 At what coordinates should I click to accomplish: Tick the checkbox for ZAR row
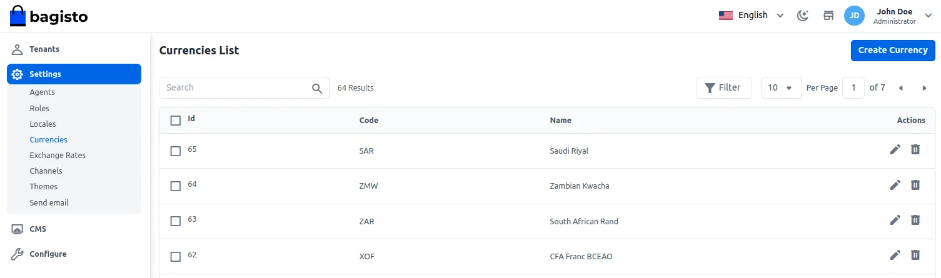click(x=176, y=221)
